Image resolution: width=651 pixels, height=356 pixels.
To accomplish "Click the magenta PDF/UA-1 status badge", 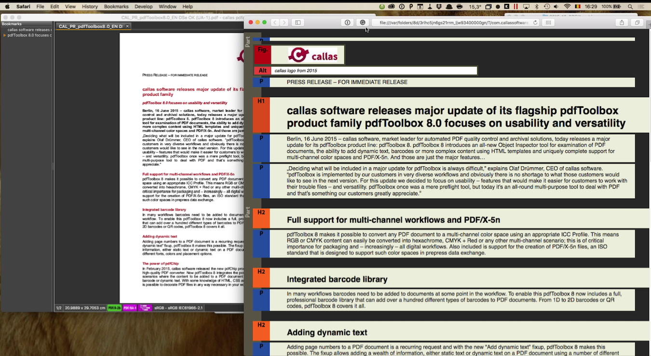I will pos(130,308).
